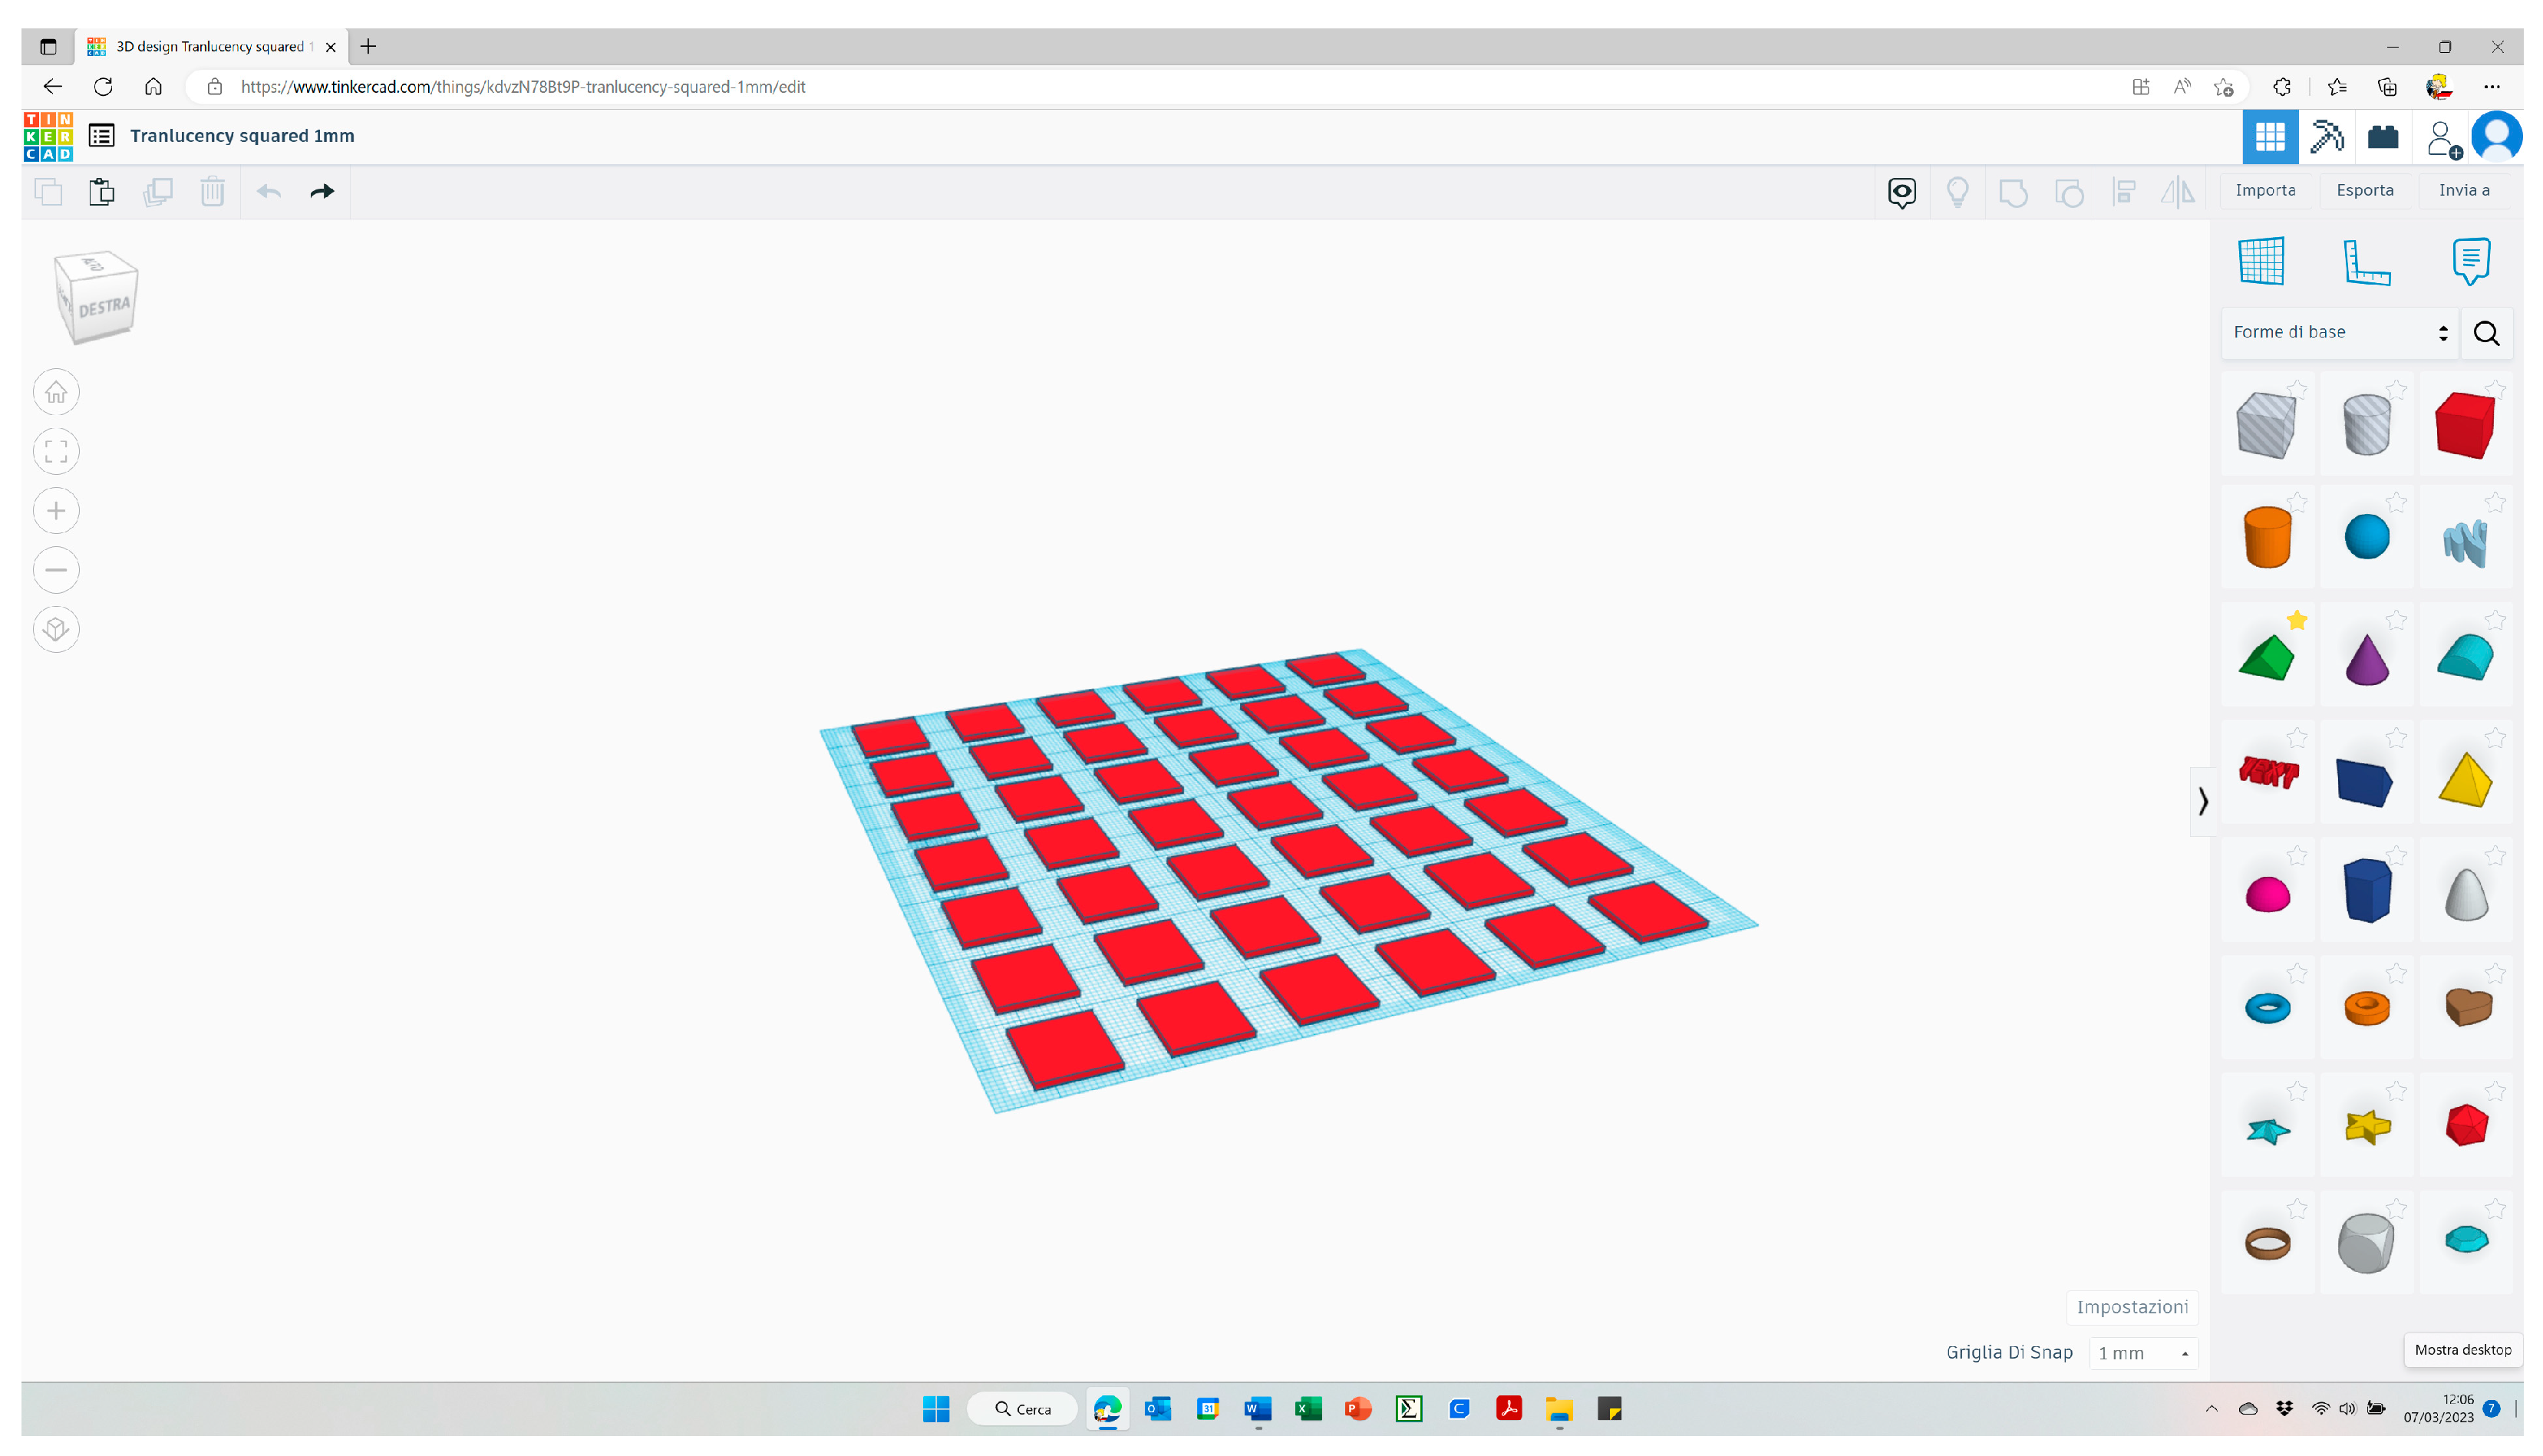Screen dimensions: 2543x1456
Task: Collapse the shapes panel with chevron
Action: click(2202, 802)
